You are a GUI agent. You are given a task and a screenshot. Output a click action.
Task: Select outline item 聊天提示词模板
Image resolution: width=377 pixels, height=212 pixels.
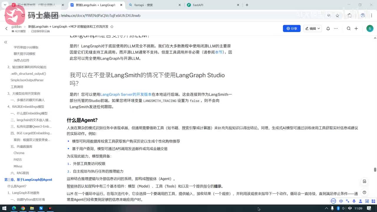tap(24, 54)
